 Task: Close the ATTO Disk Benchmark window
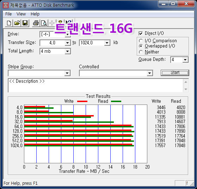186,4
